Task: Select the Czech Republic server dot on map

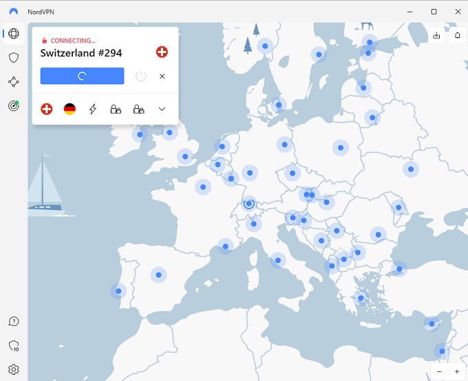Action: click(292, 173)
